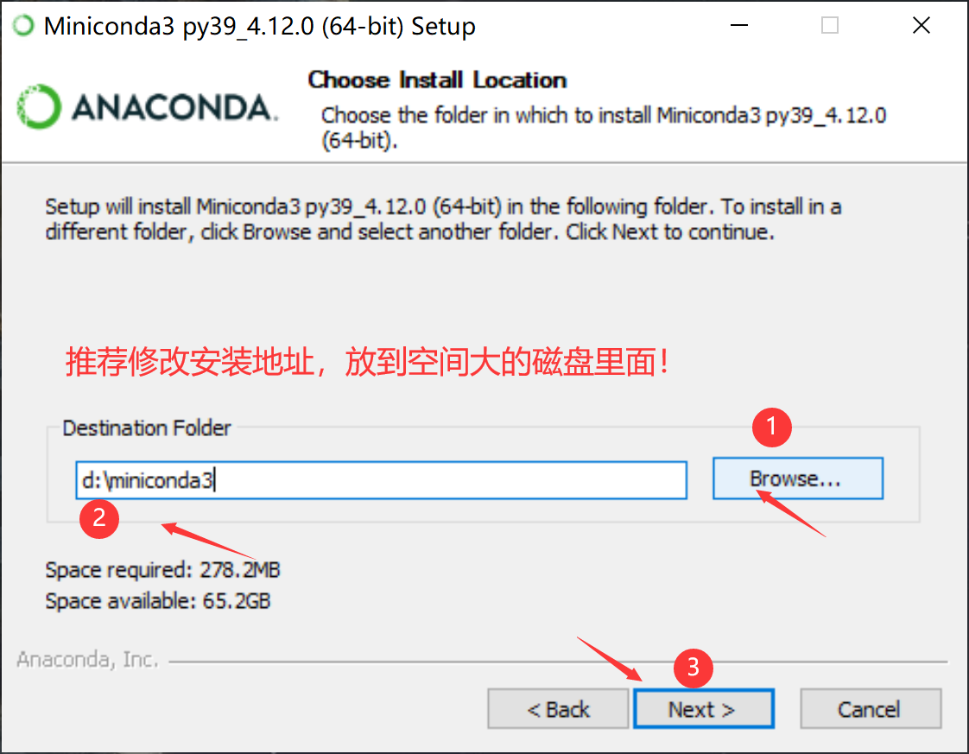Screen dimensions: 969x754
Task: Click the Space required: 278.2MB text
Action: 162,569
